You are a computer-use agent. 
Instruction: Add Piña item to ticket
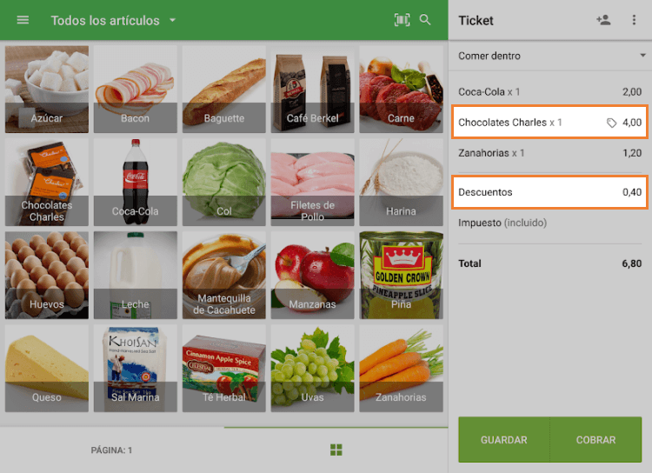tap(401, 276)
